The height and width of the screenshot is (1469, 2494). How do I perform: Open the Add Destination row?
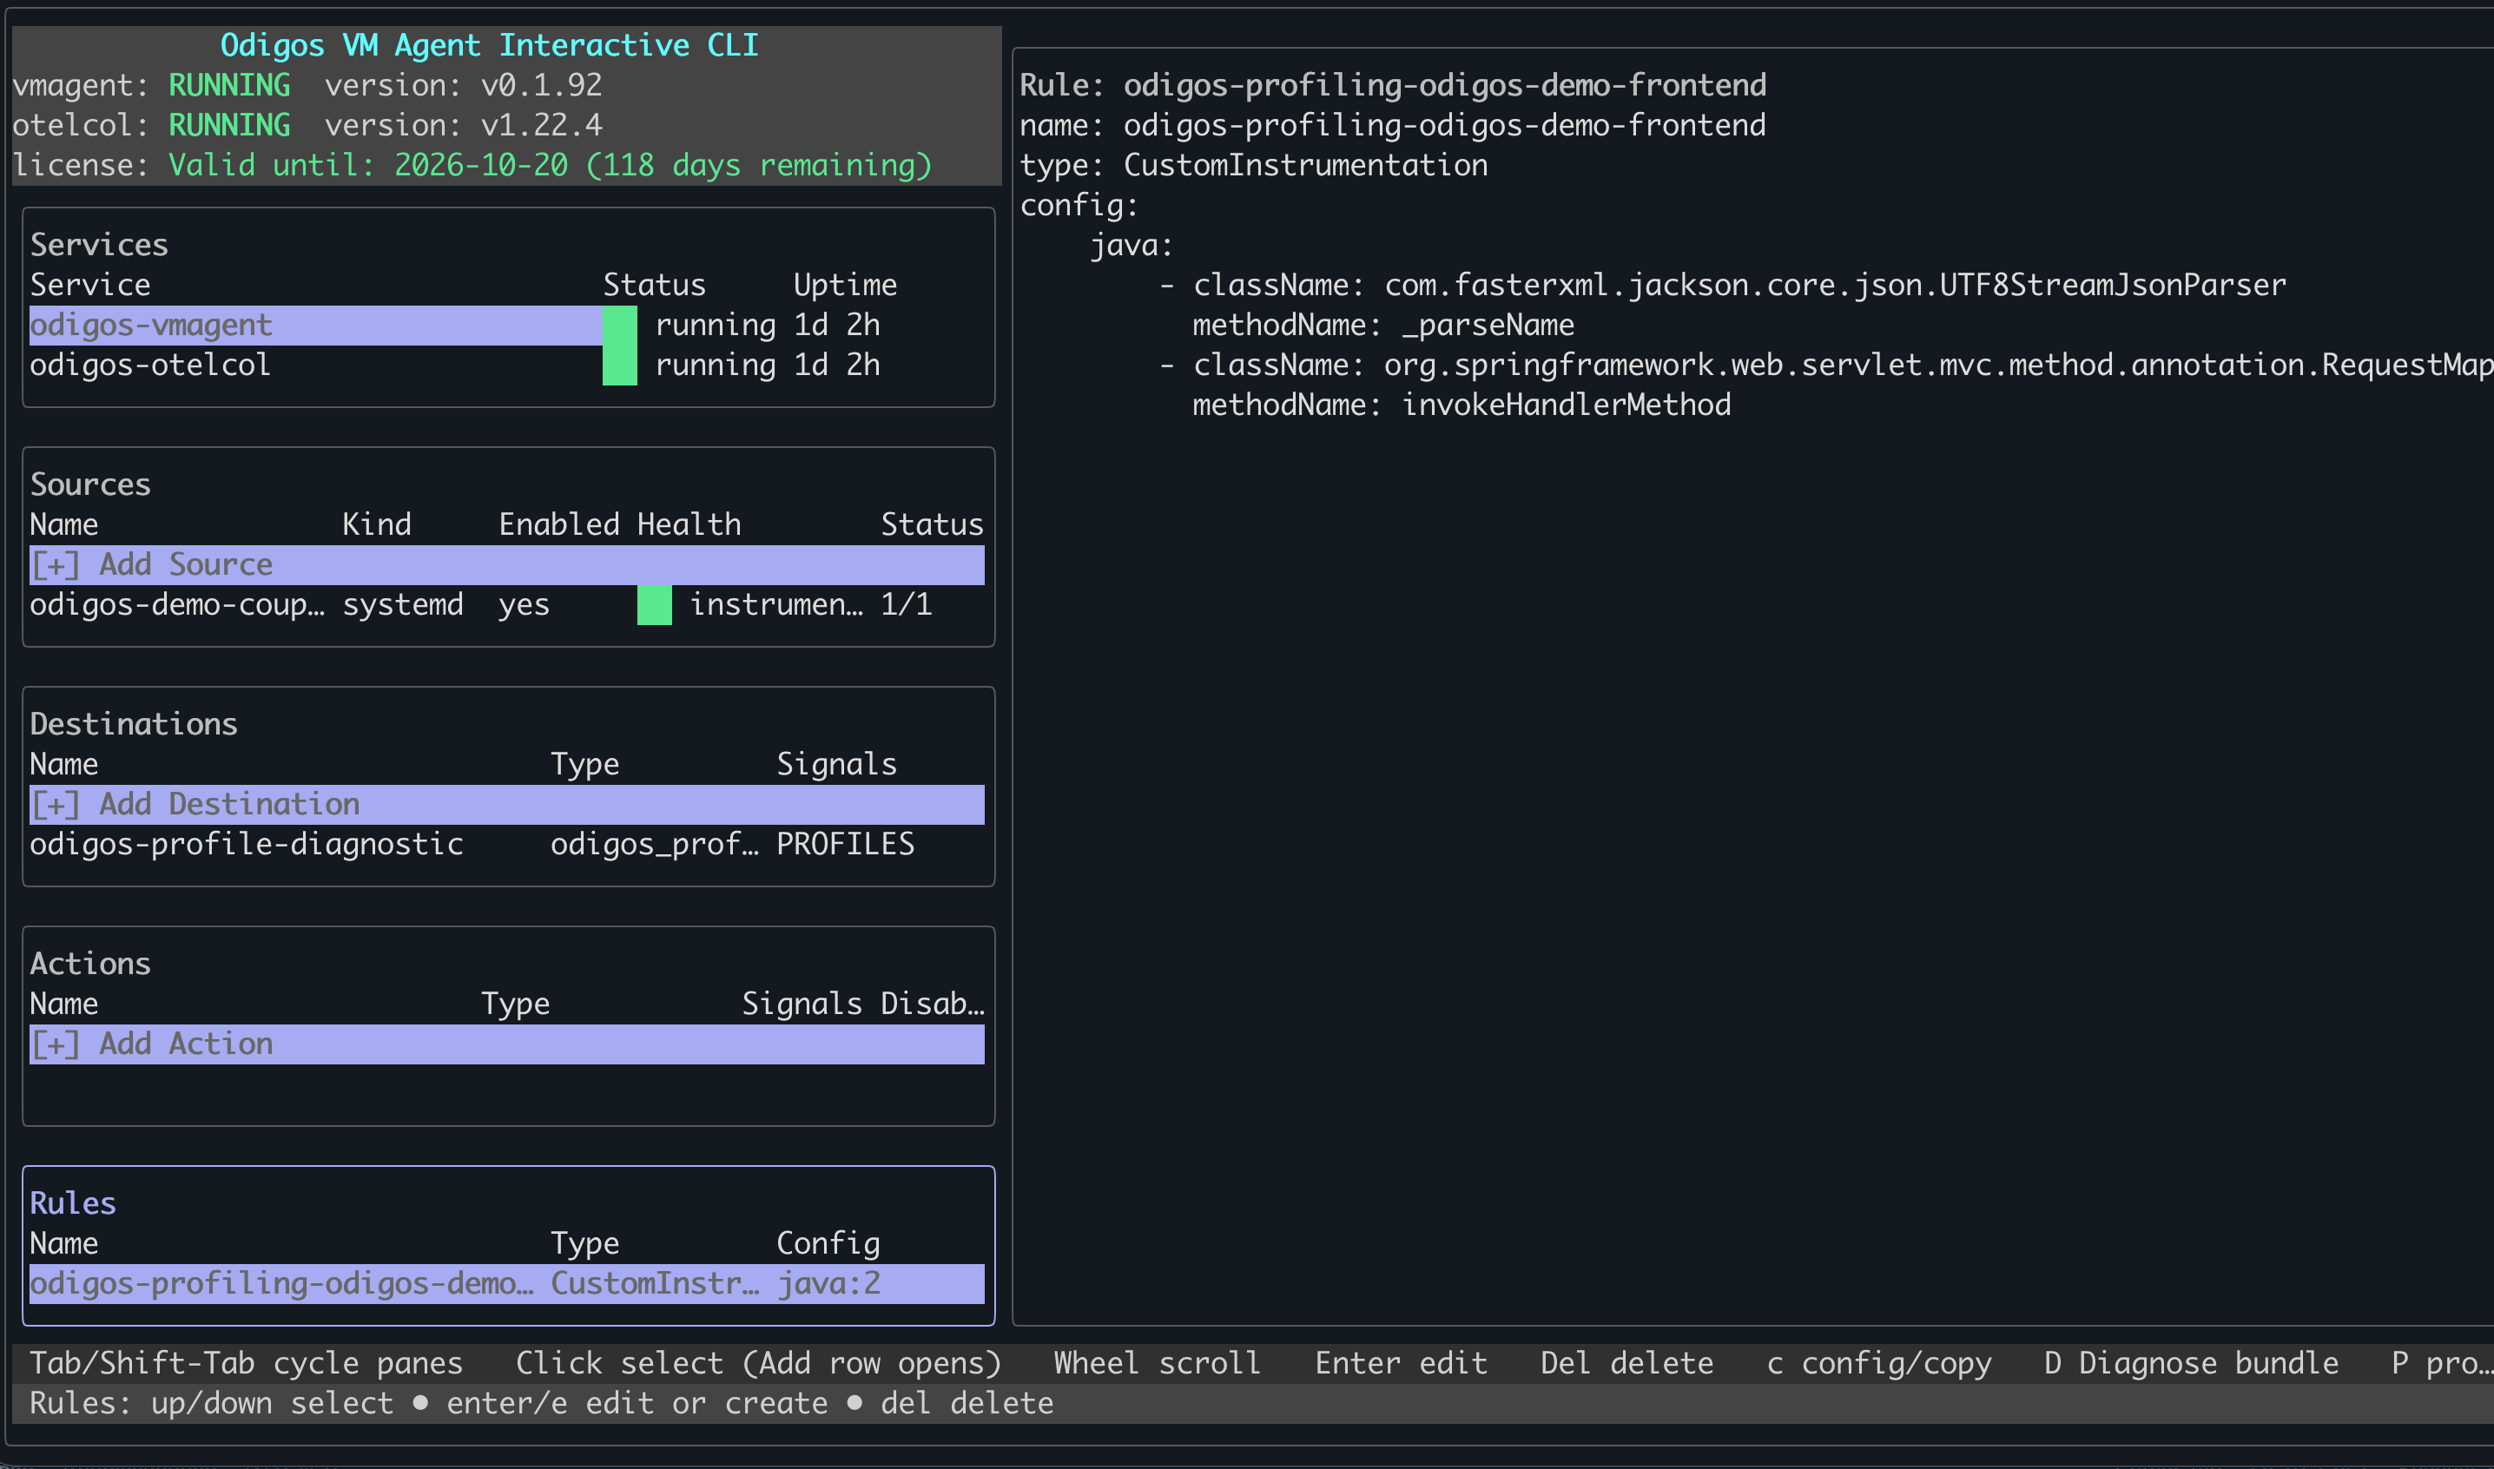click(507, 805)
